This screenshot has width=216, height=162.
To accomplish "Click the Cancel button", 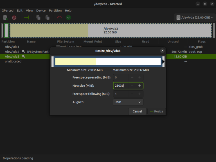I will coord(137,111).
